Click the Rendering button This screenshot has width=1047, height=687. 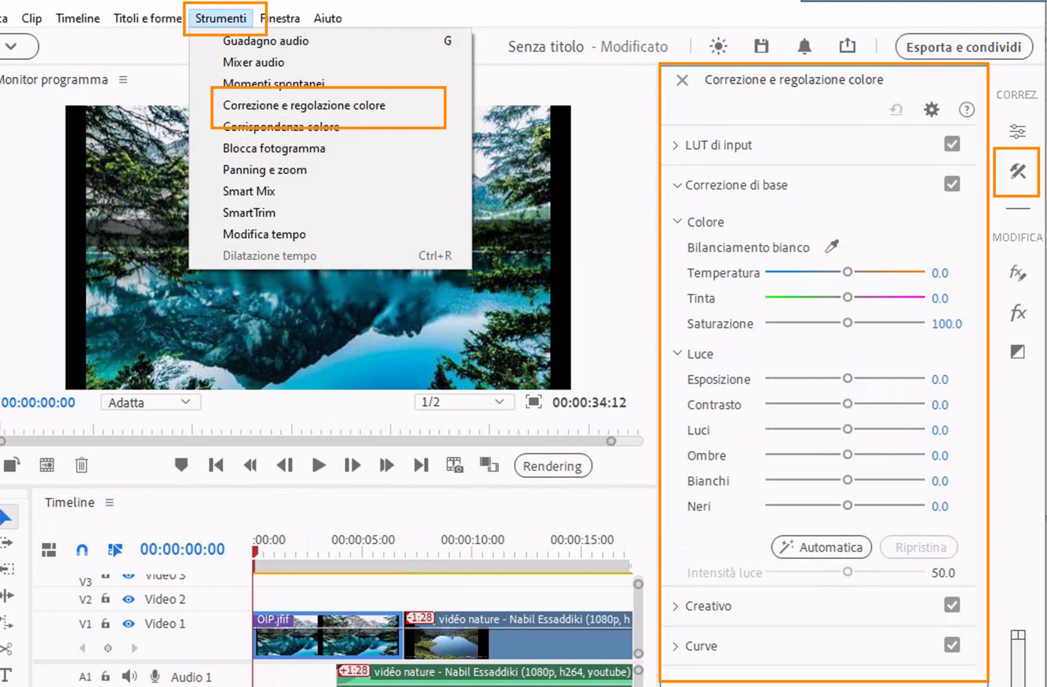pyautogui.click(x=552, y=466)
